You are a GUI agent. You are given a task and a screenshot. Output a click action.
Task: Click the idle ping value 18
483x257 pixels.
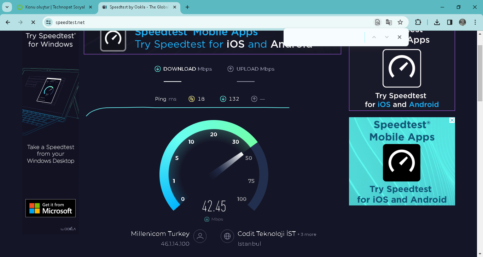[x=201, y=99]
